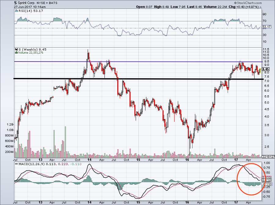Click the 53.17 RSI value tag
The height and width of the screenshot is (205, 275).
[x=266, y=27]
